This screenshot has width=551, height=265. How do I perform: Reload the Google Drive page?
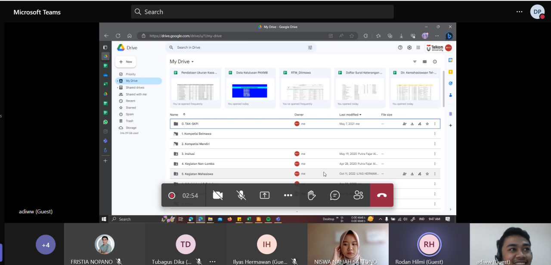[118, 36]
